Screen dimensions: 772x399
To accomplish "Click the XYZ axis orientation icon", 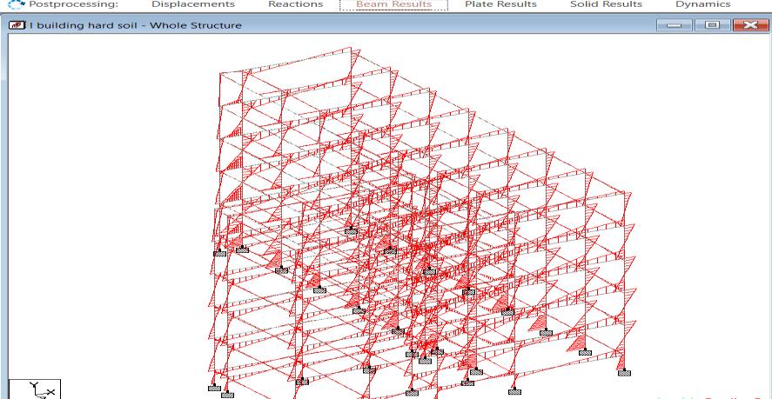I will (x=36, y=389).
